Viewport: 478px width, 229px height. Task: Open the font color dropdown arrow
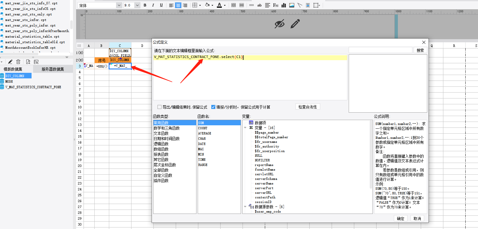point(225,5)
